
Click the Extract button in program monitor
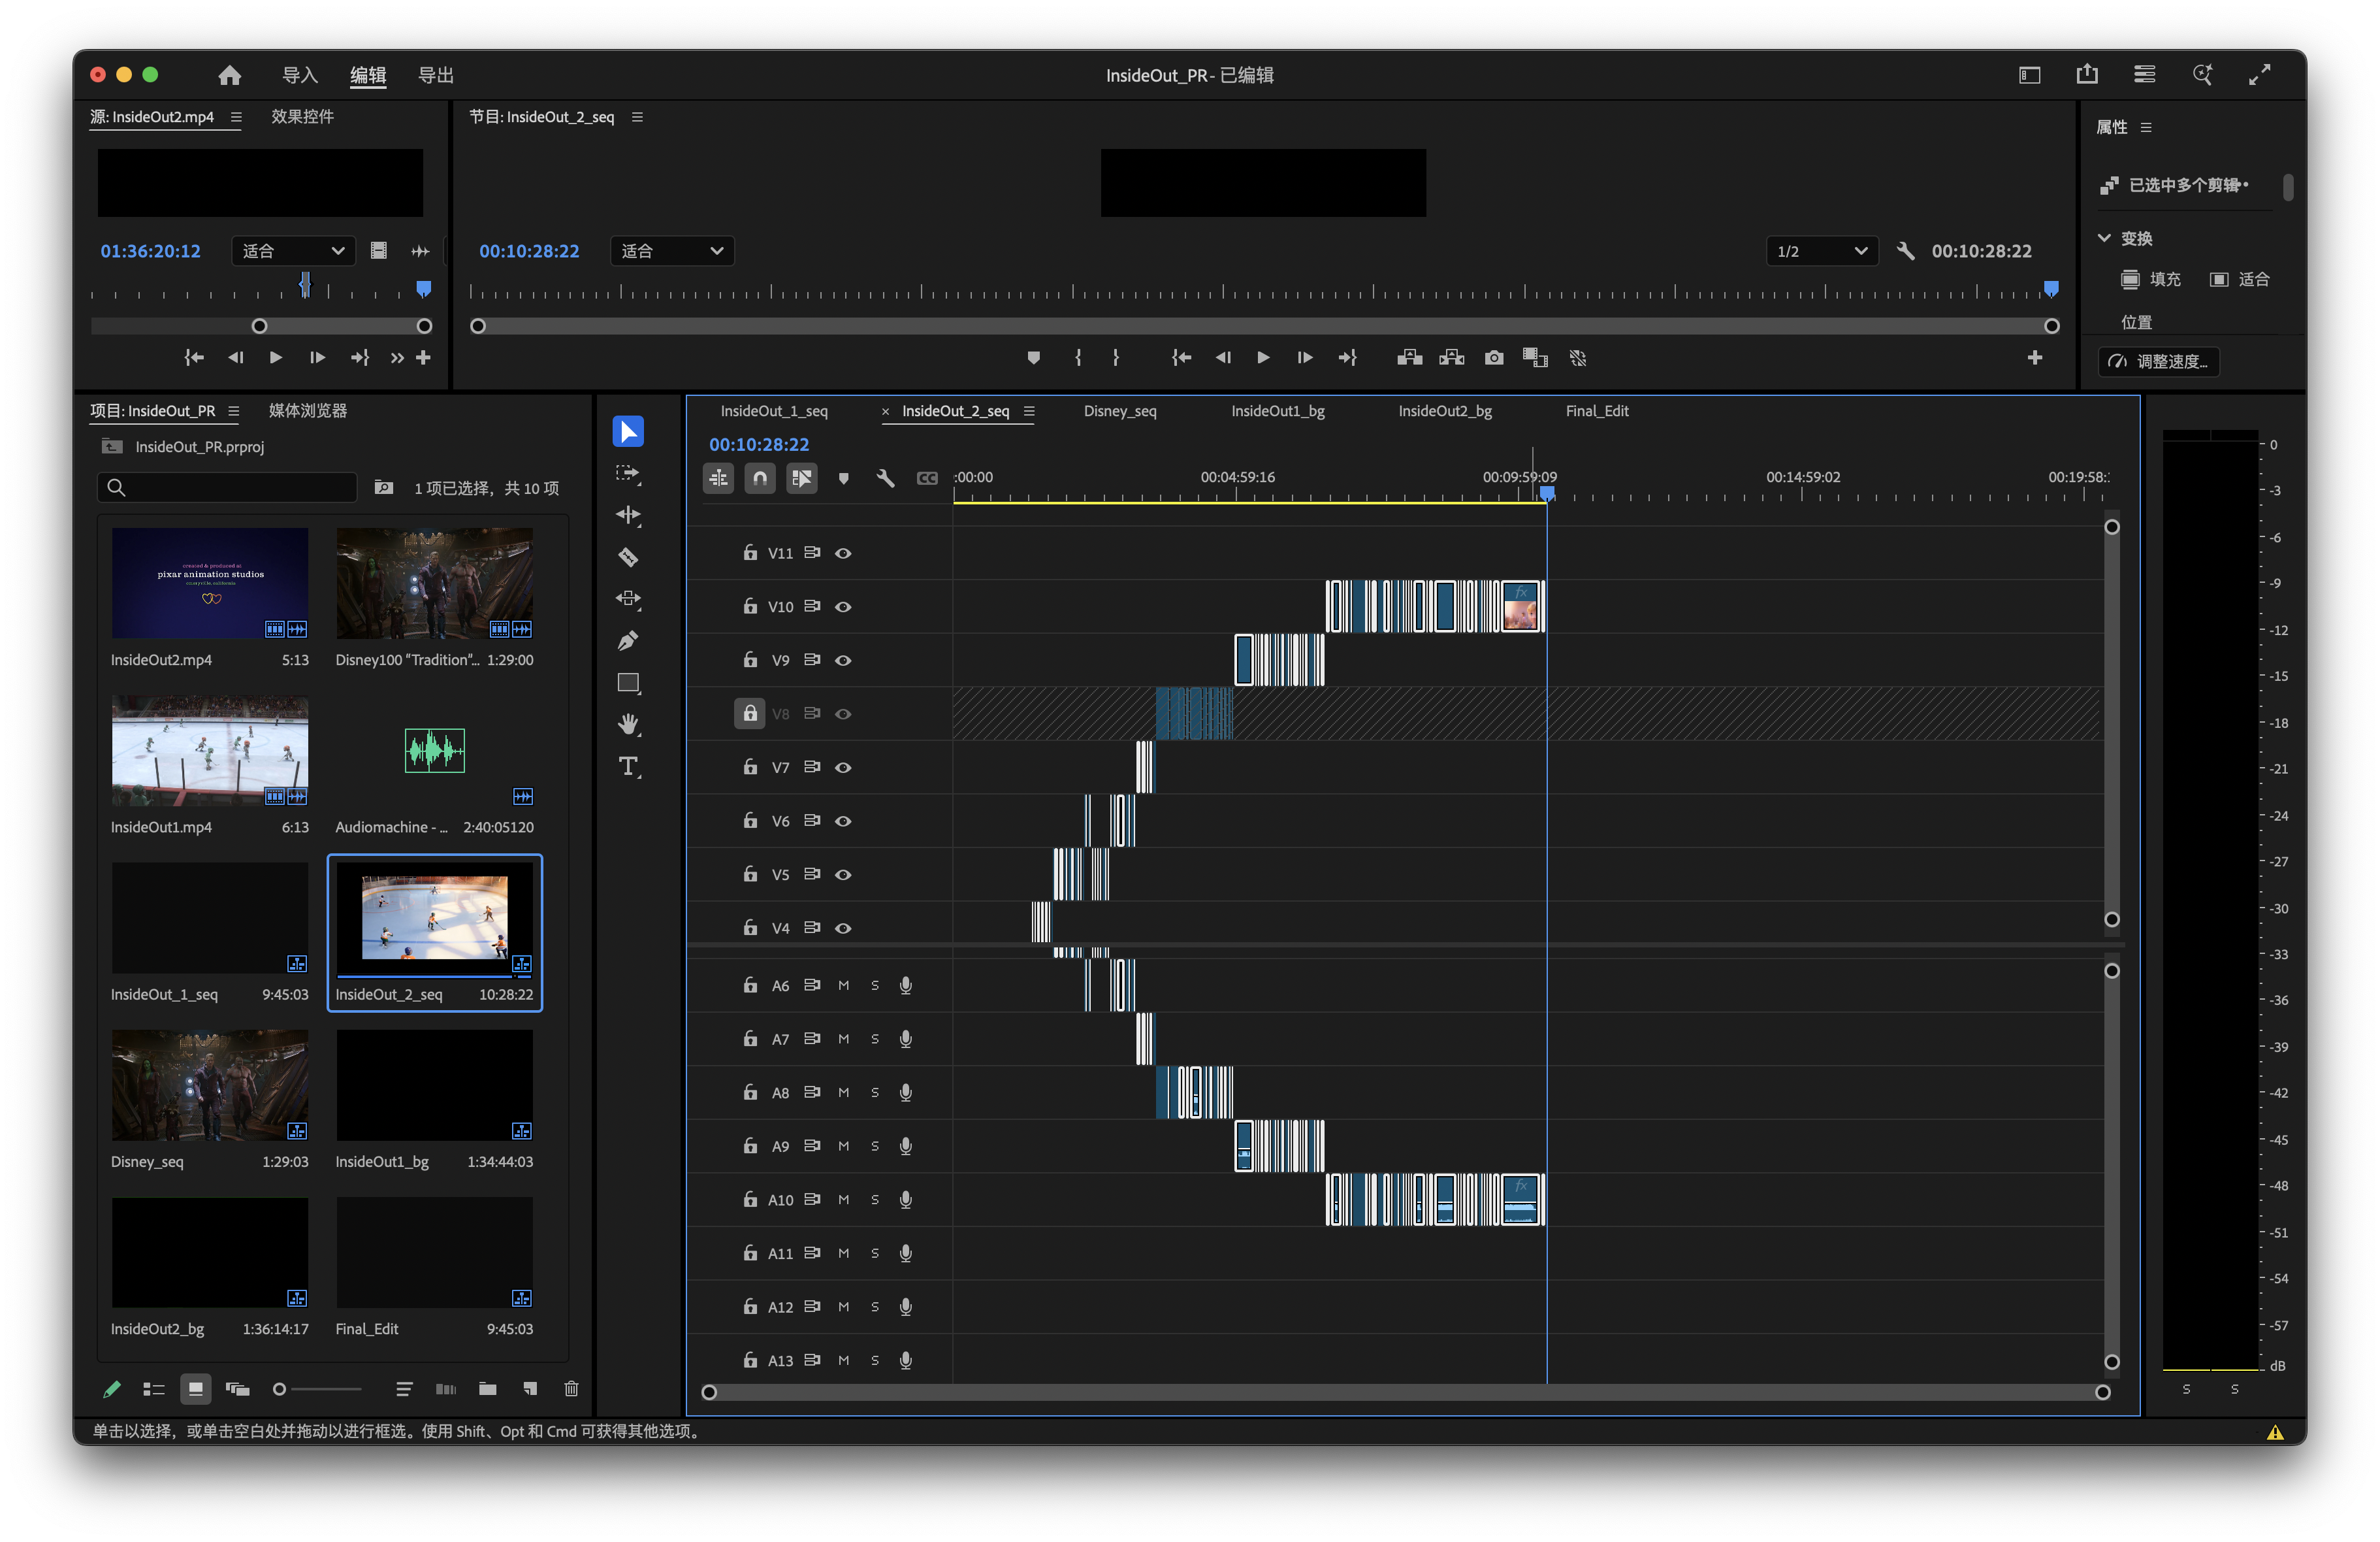(x=1452, y=357)
